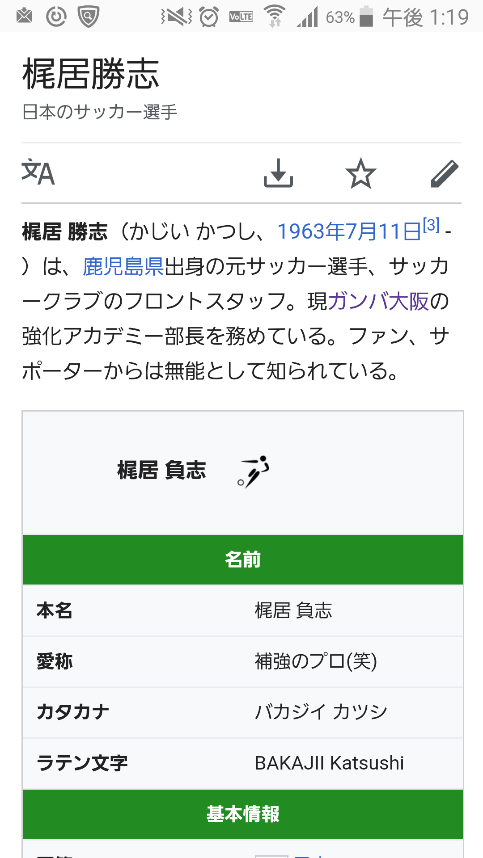
Task: Tap the green 名前 section header
Action: 243,559
